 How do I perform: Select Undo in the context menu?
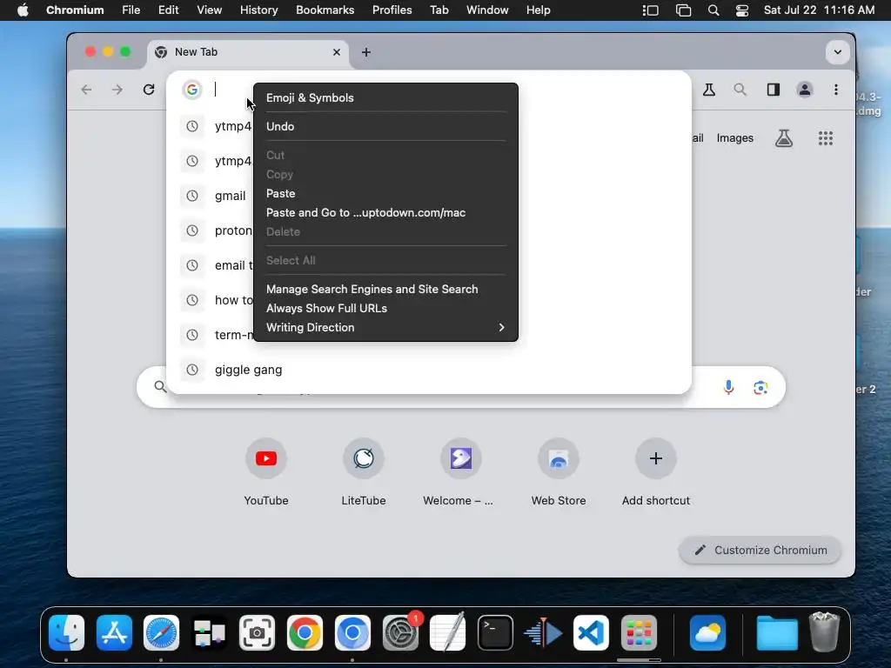tap(385, 126)
